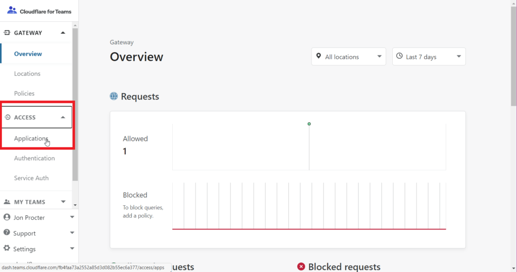Click the Access section icon in sidebar

coord(7,117)
